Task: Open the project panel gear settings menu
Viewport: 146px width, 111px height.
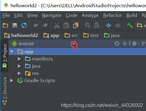Action: tap(135, 44)
